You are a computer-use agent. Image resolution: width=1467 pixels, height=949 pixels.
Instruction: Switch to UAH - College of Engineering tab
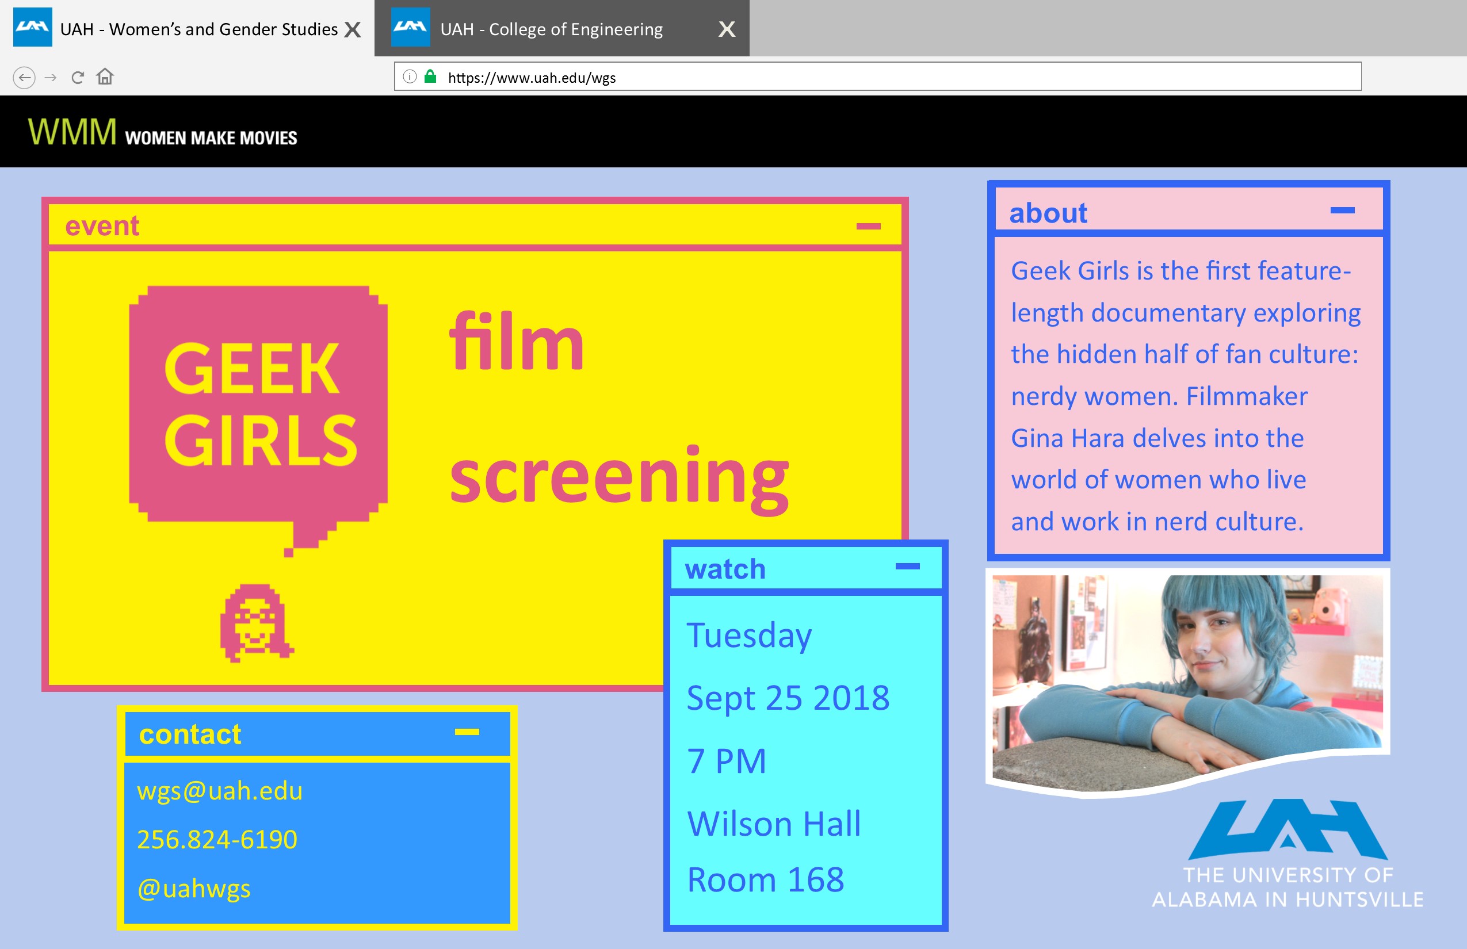click(561, 28)
